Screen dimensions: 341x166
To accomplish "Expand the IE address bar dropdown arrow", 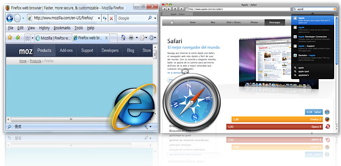I will pyautogui.click(x=99, y=18).
